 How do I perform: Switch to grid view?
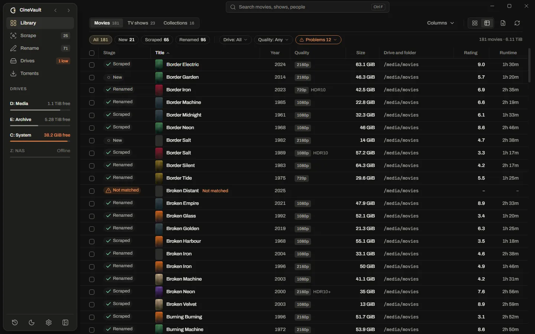475,23
